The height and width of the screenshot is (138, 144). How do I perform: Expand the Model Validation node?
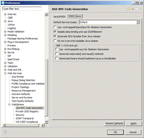pos(5,32)
